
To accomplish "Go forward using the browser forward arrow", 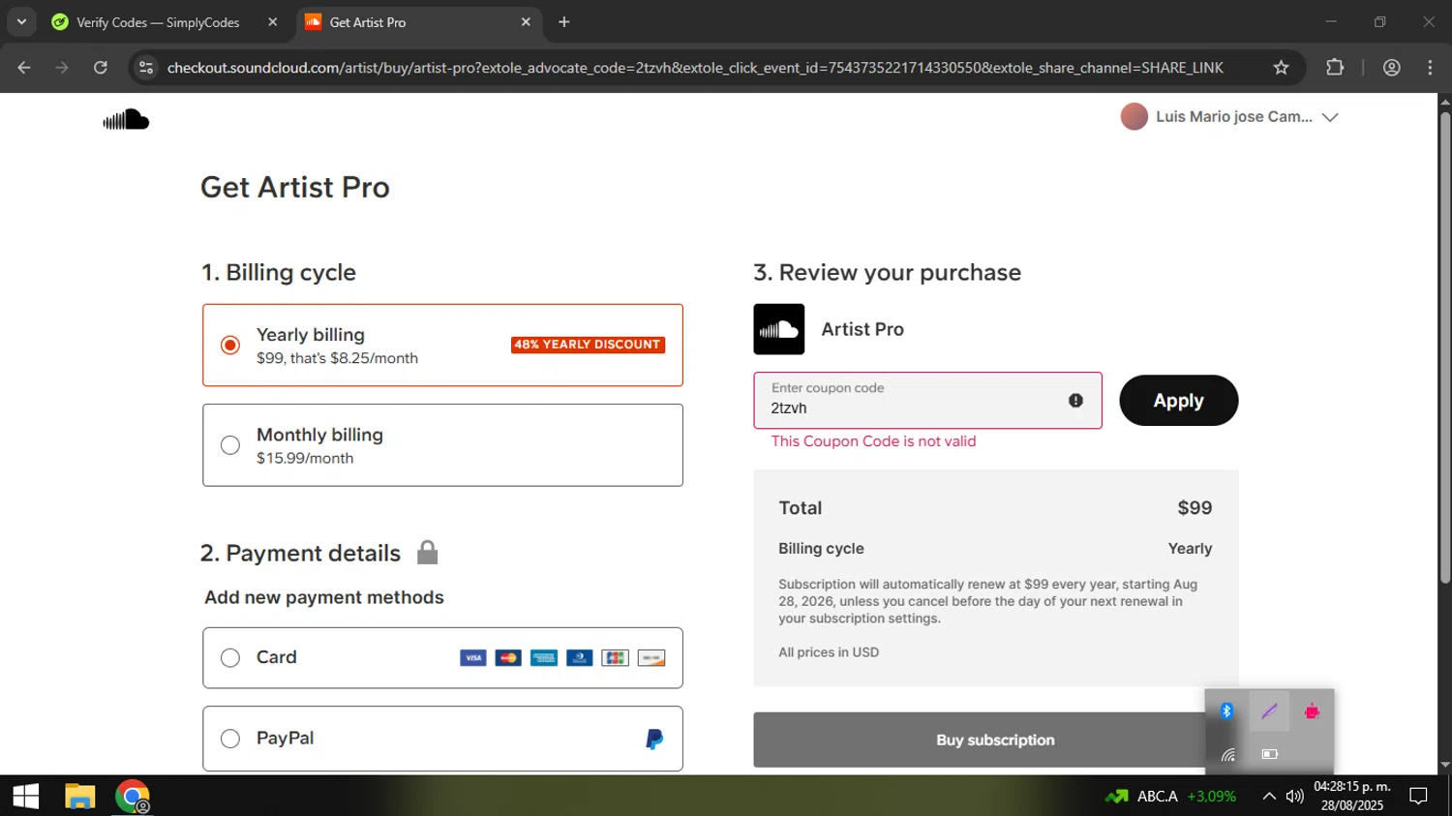I will (x=62, y=68).
